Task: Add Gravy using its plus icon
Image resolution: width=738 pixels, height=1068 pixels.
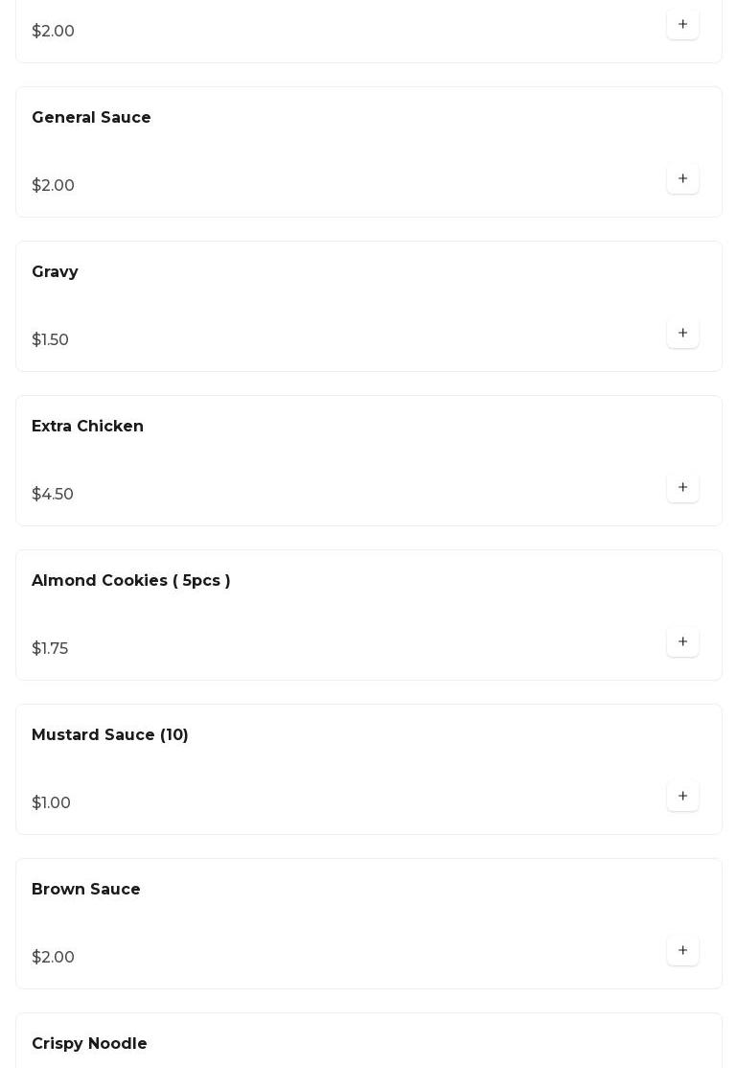Action: [682, 334]
